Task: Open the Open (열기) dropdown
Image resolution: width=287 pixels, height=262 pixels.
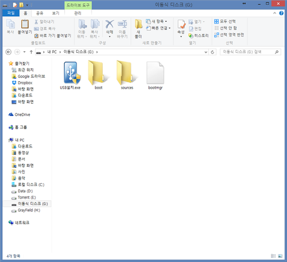Action: point(204,22)
